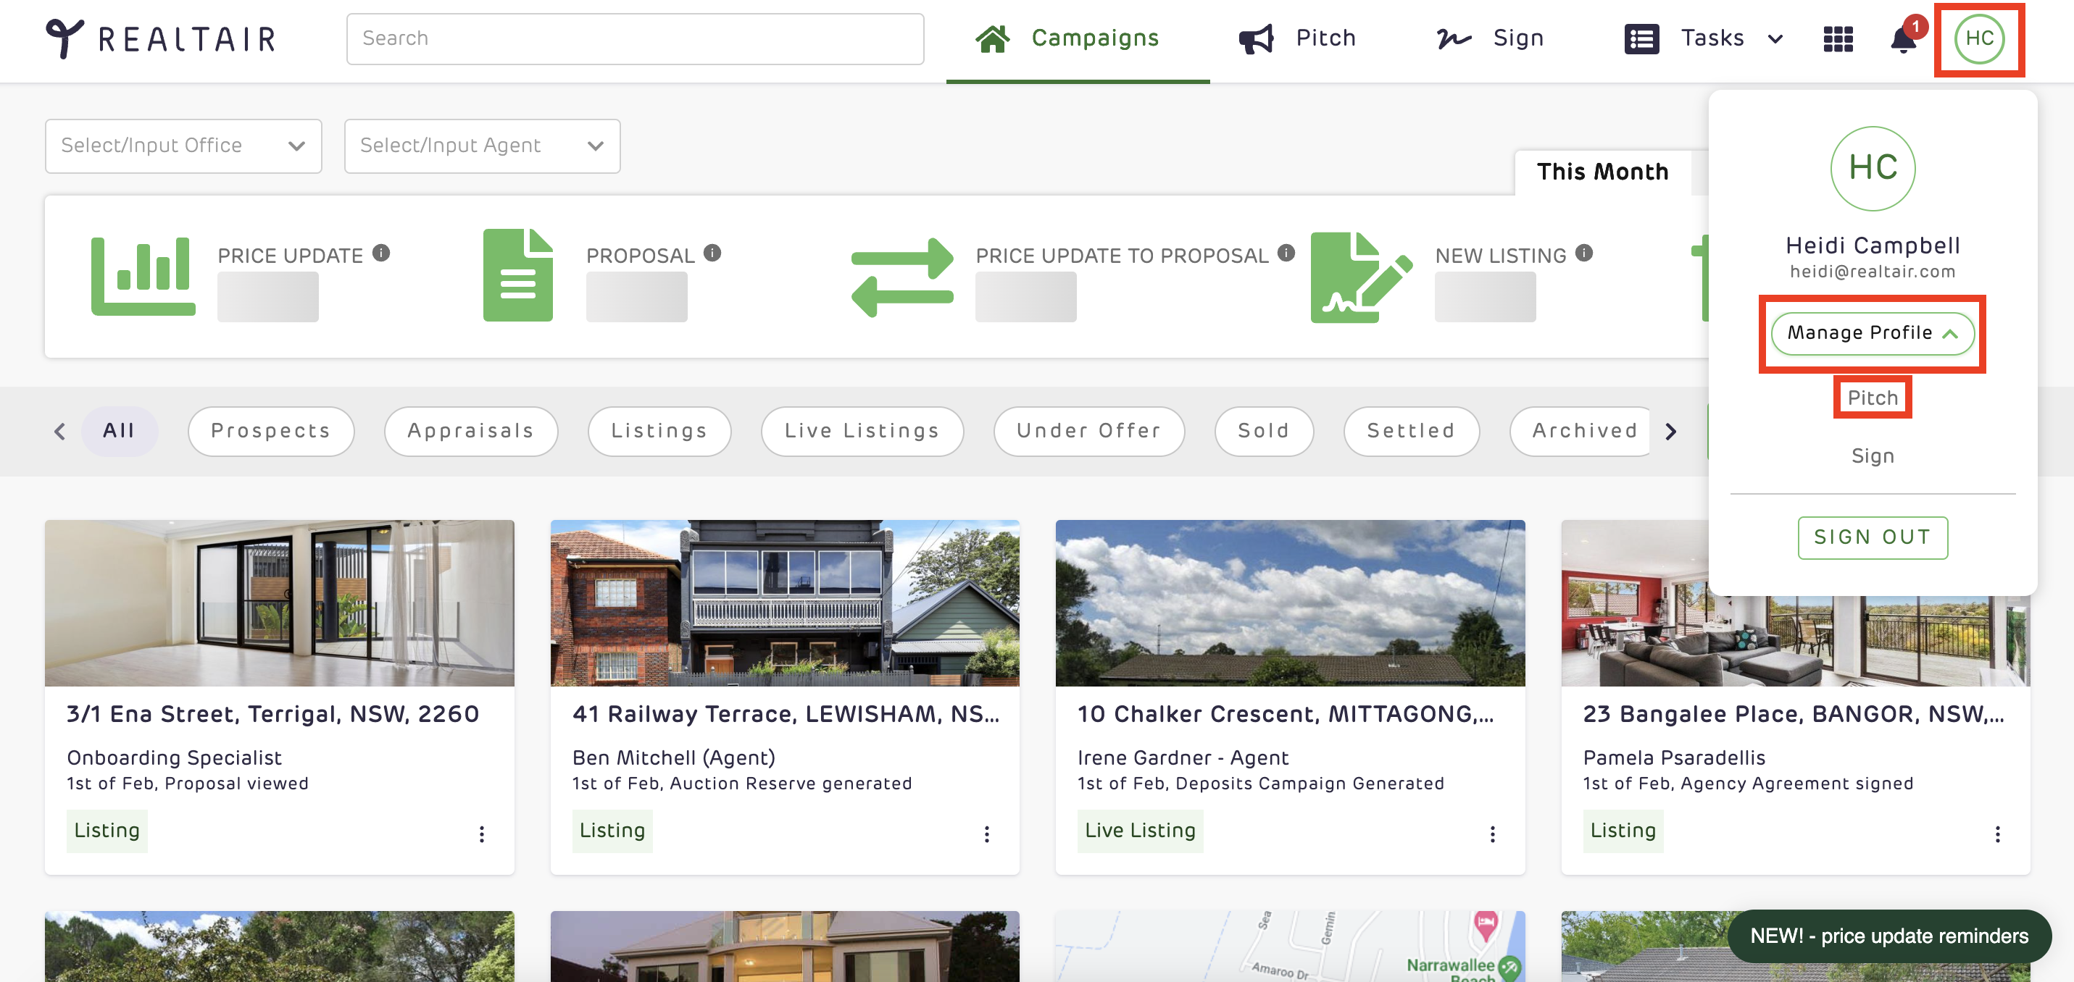Click the Realtair logo
2074x982 pixels.
coord(161,38)
